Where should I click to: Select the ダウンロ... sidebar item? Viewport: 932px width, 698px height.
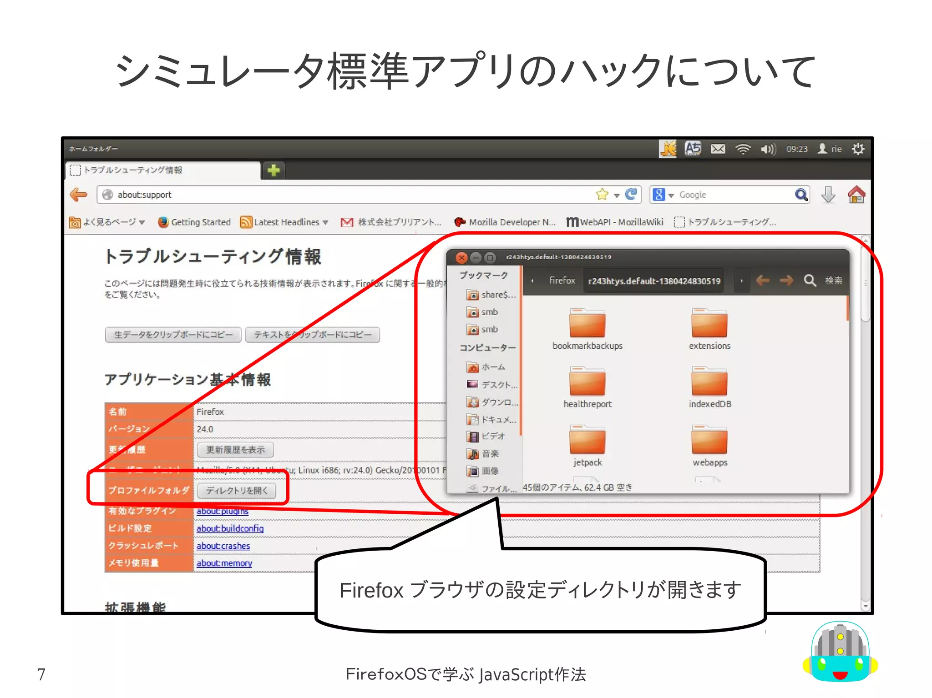click(492, 402)
